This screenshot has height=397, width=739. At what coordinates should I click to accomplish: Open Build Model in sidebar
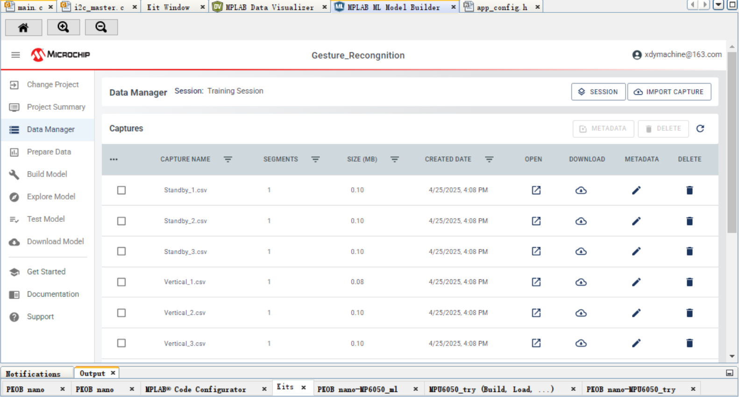47,174
